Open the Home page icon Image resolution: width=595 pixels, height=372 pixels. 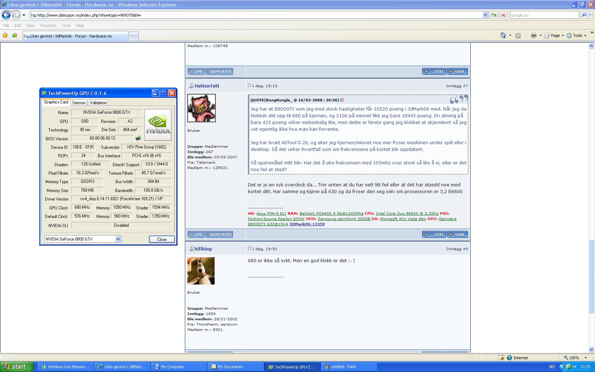click(x=503, y=35)
